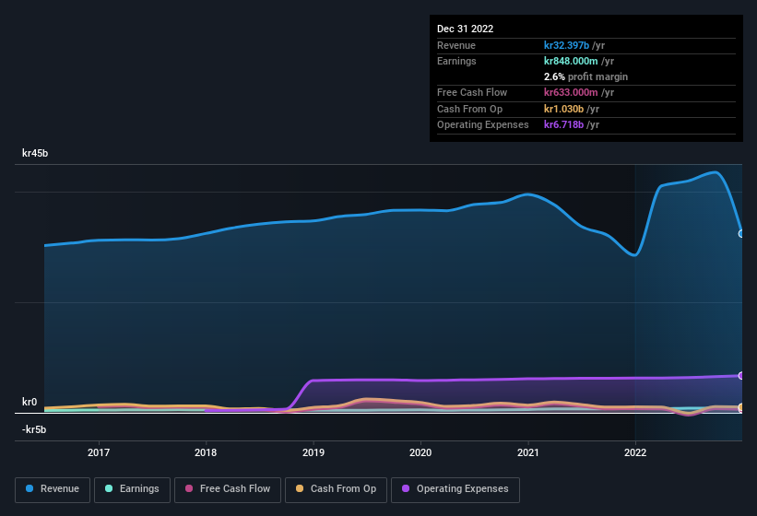The height and width of the screenshot is (516, 757).
Task: Toggle the Free Cash Flow legend button
Action: pyautogui.click(x=228, y=490)
